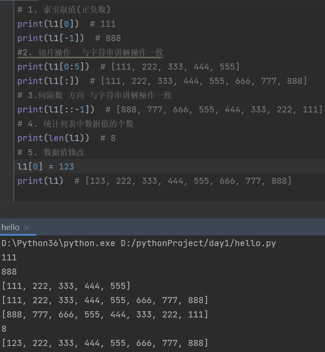The image size is (325, 352).
Task: Click the line 'print(l1[-1]) # 888'
Action: (x=69, y=38)
